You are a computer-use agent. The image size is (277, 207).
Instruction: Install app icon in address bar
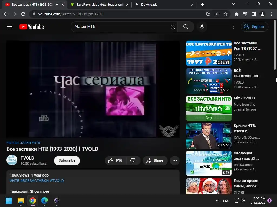pyautogui.click(x=208, y=14)
